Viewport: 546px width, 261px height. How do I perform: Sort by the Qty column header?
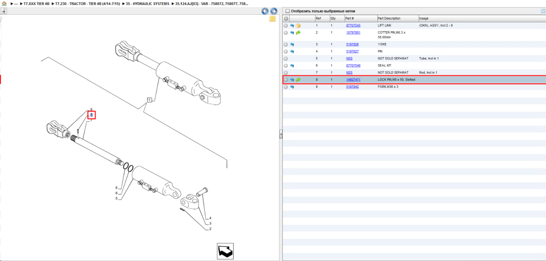point(337,19)
